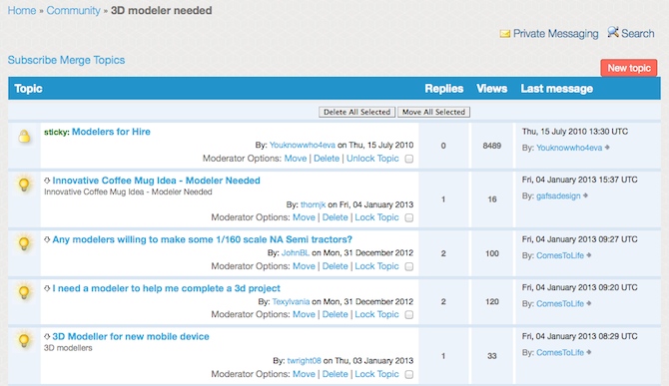
Task: Open 3D Modeller for new mobile device topic
Action: point(131,336)
